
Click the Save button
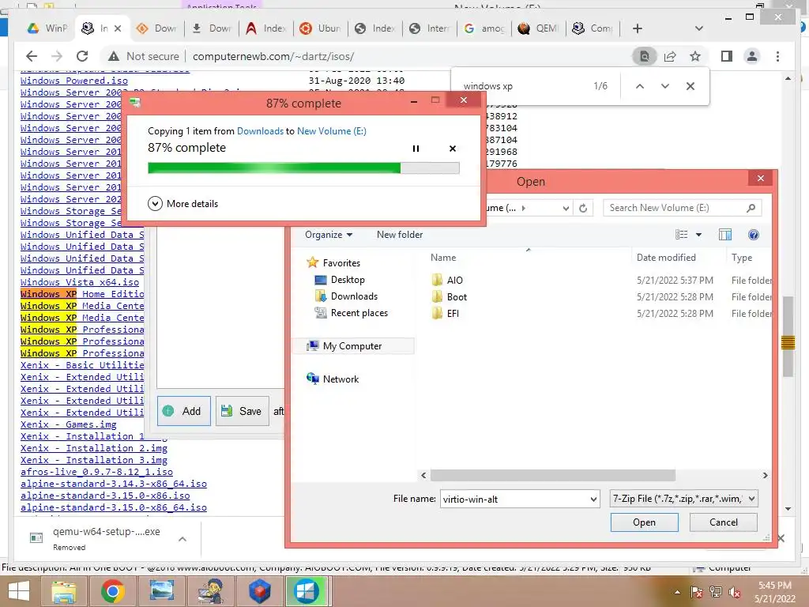(242, 411)
